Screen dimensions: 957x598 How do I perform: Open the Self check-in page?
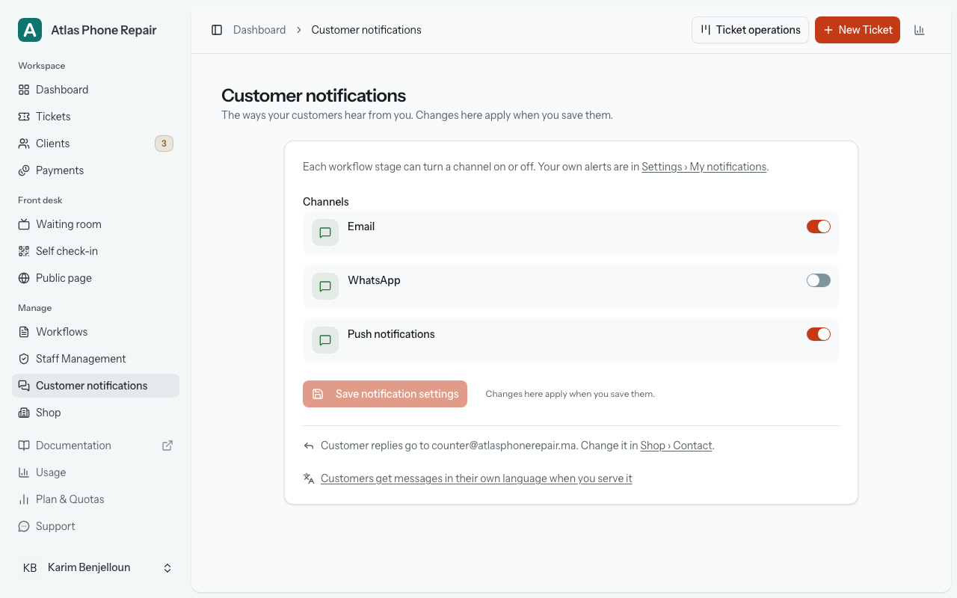tap(96, 251)
